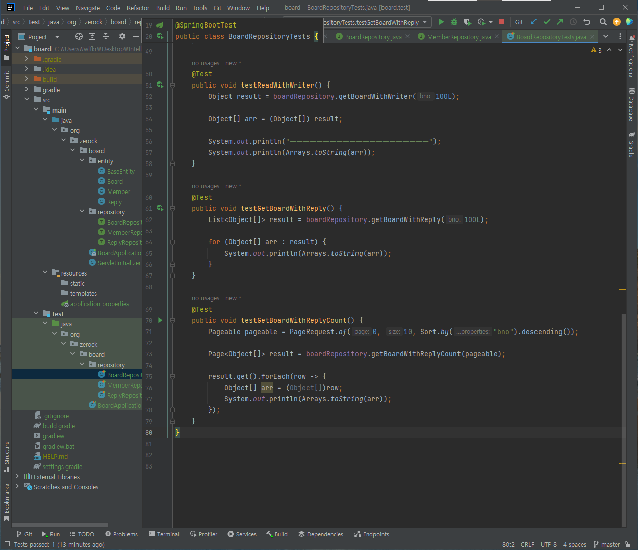Toggle read-only lock in status bar
638x550 pixels.
628,544
